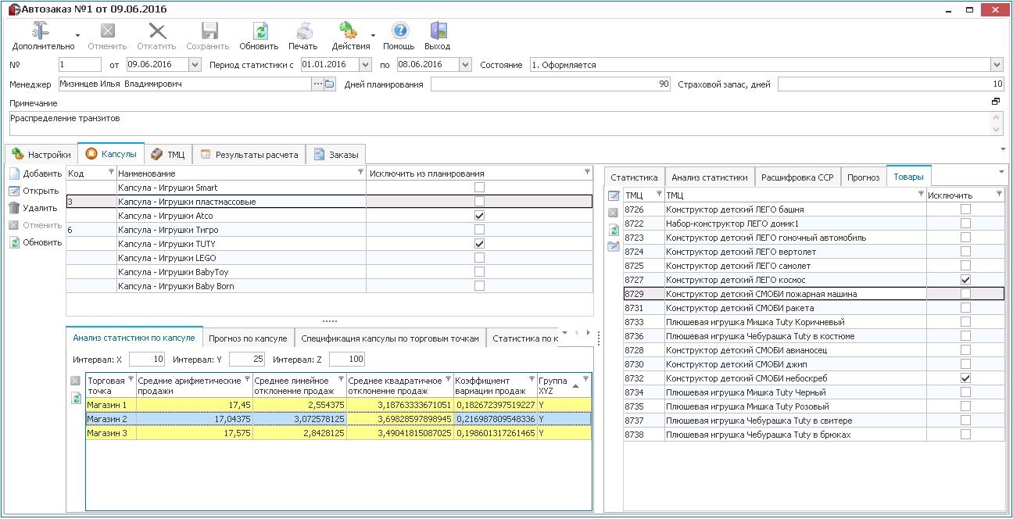Uncheck exclude box for Капсула - Игрушки Atco
Image resolution: width=1013 pixels, height=519 pixels.
(x=479, y=216)
